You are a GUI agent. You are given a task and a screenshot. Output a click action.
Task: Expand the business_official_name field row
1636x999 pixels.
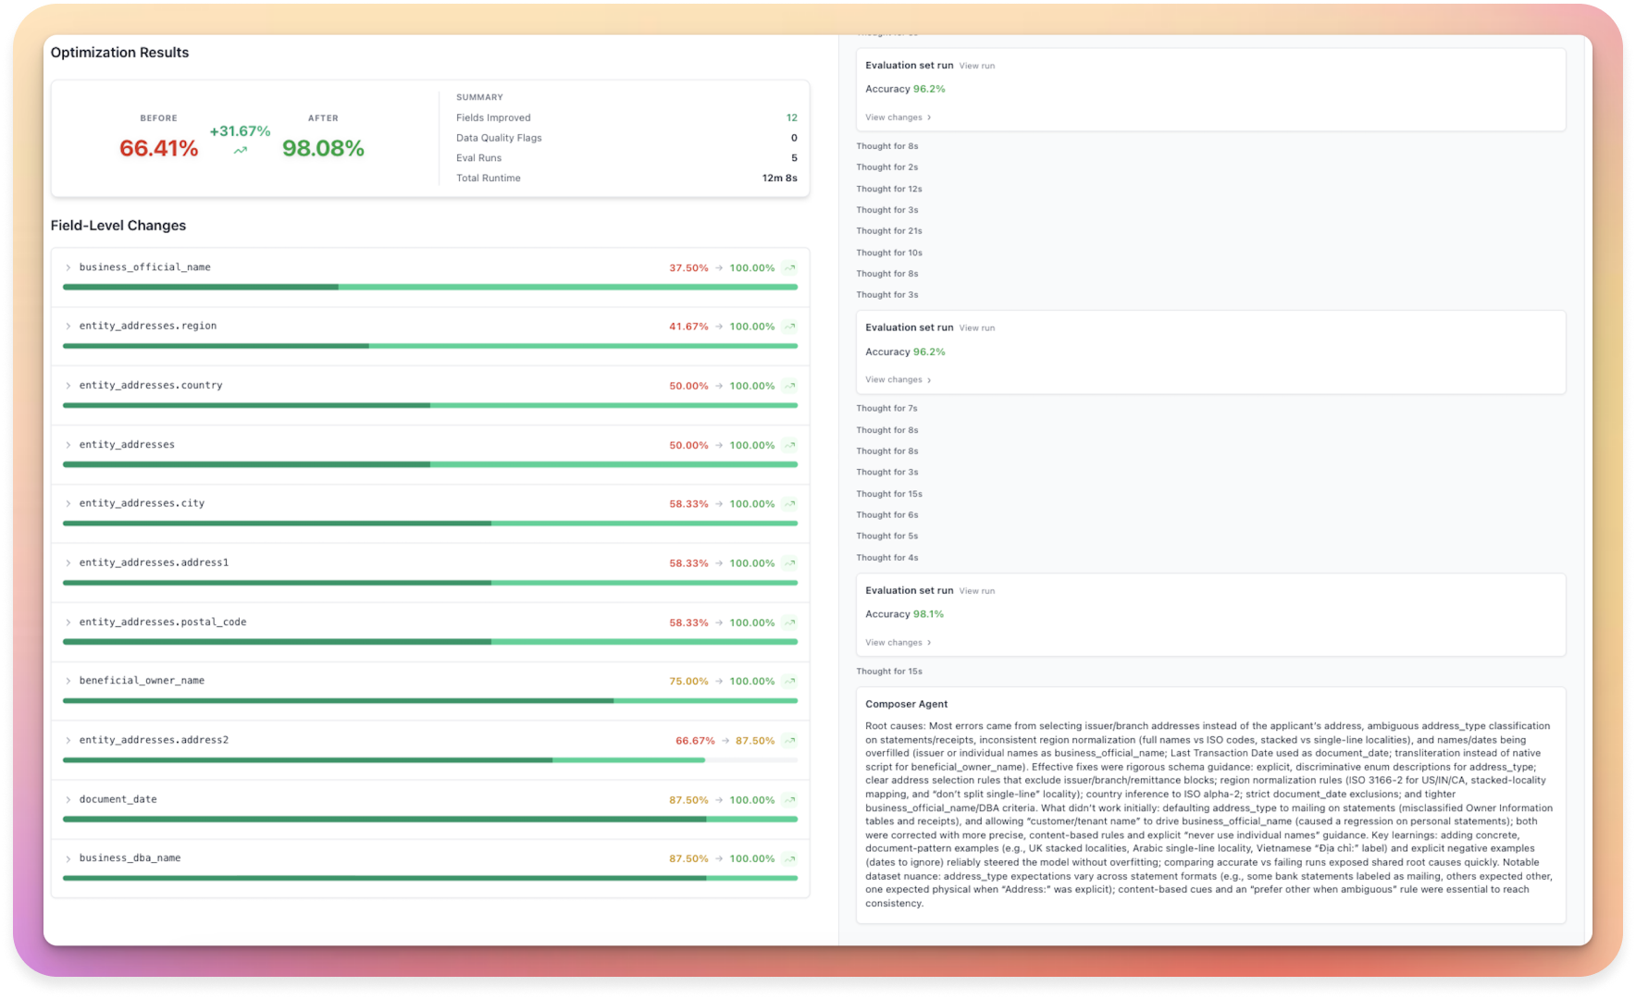[68, 268]
